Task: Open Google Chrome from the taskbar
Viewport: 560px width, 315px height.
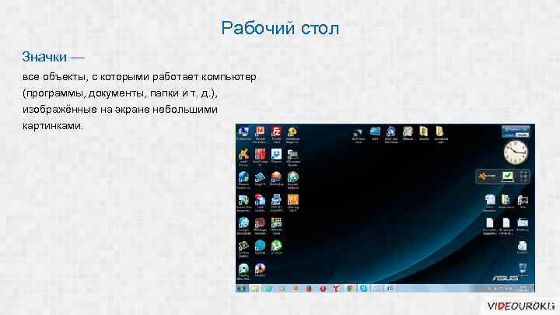Action: [350, 289]
